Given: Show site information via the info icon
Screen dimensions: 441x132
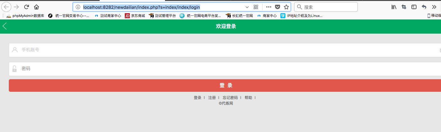Looking at the screenshot, I should point(78,7).
